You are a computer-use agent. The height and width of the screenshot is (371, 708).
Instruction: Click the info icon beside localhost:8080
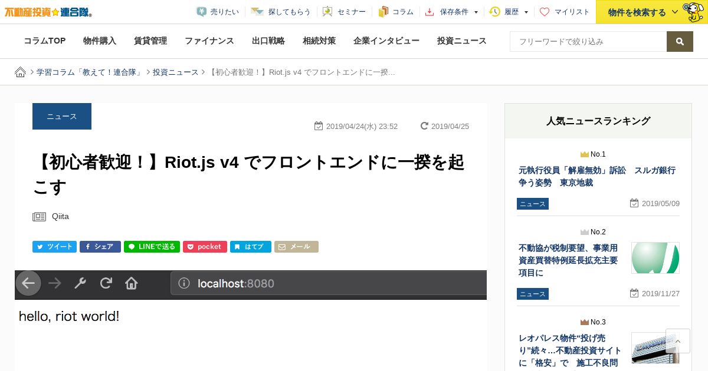(184, 283)
